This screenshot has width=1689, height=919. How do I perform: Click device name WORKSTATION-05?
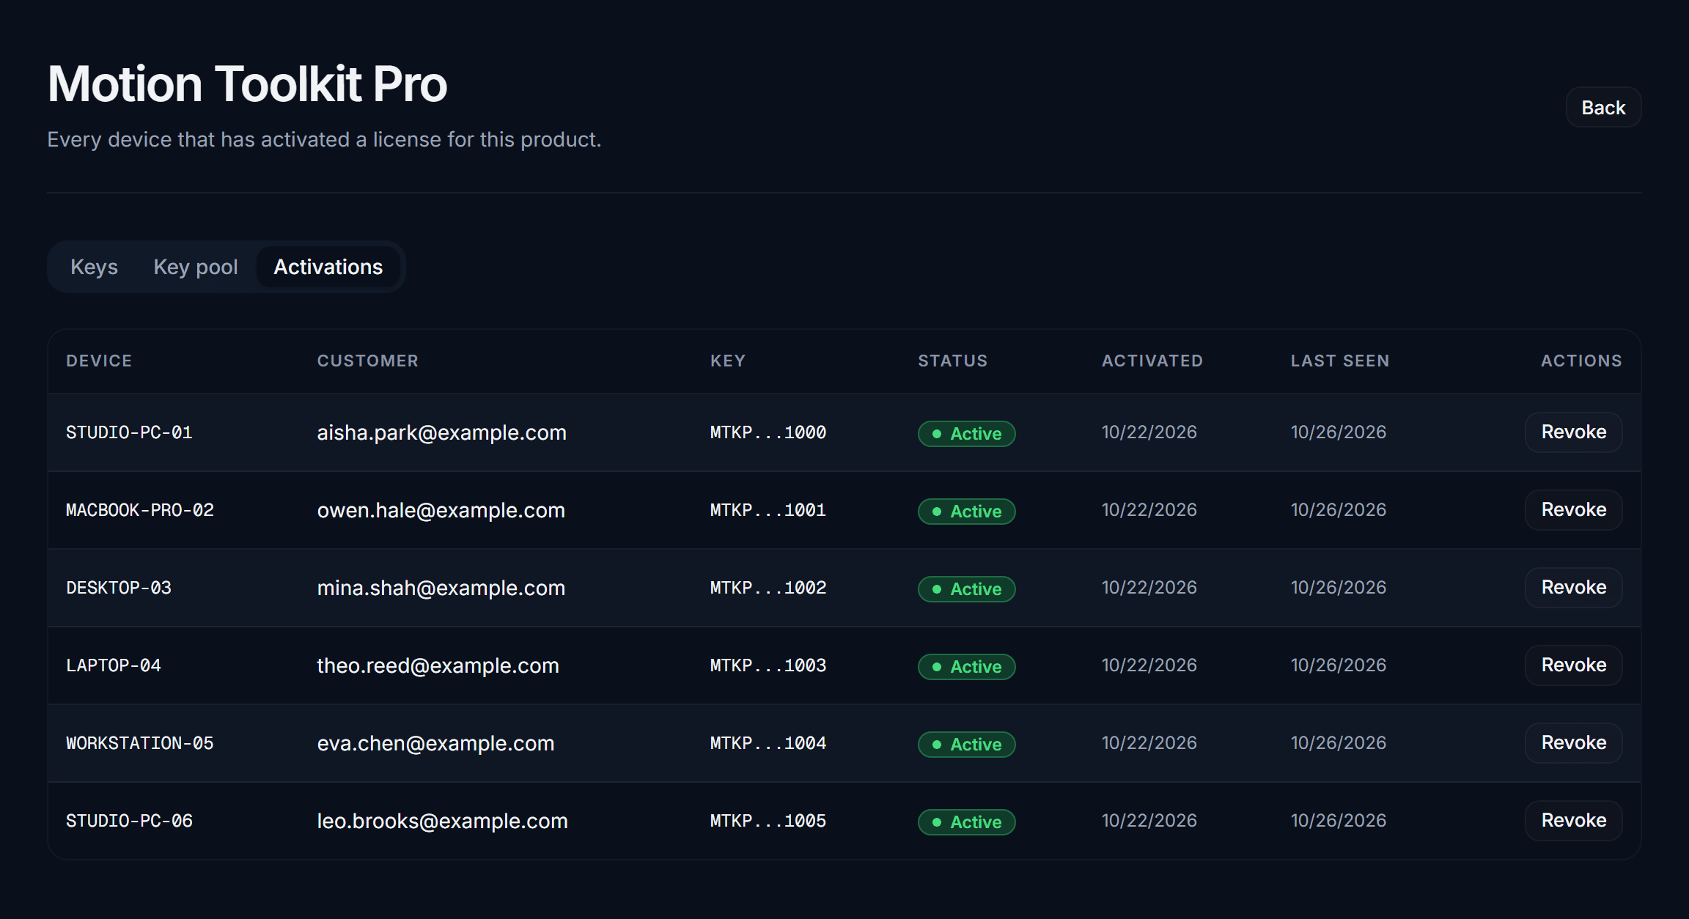click(140, 743)
